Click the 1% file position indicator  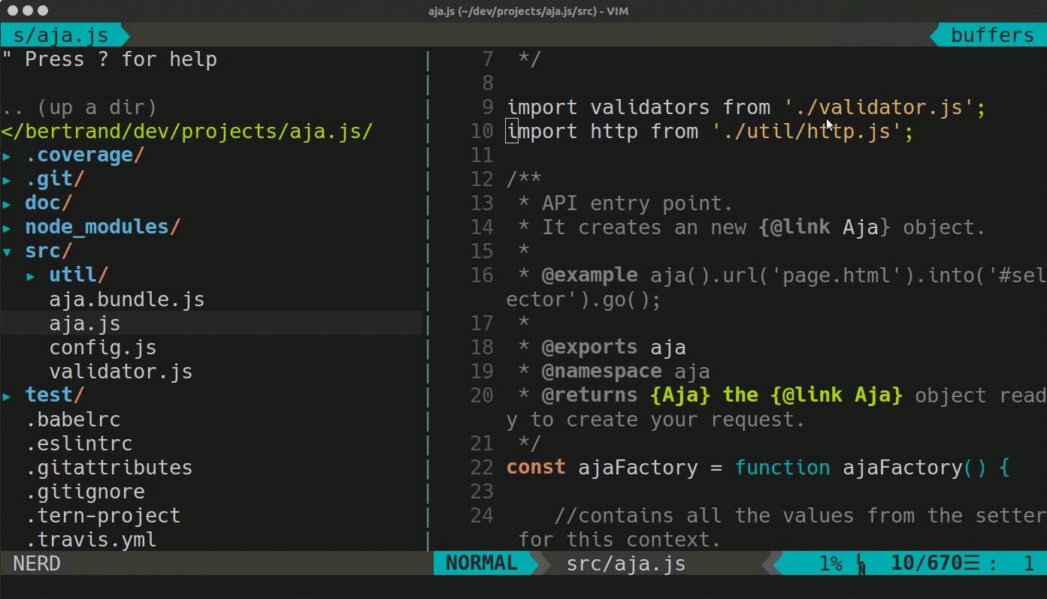(x=831, y=564)
